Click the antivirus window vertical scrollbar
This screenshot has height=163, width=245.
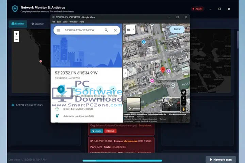238,40
